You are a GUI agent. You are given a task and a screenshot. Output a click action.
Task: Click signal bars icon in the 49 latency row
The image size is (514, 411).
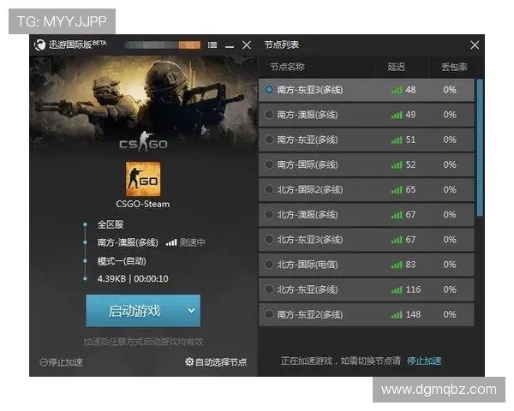397,115
